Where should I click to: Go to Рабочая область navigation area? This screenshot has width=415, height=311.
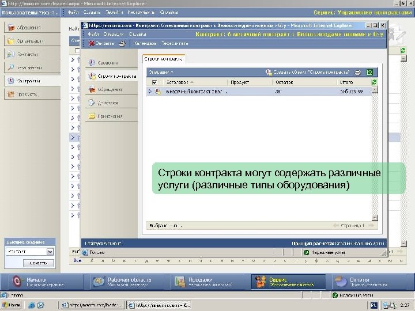click(x=127, y=282)
